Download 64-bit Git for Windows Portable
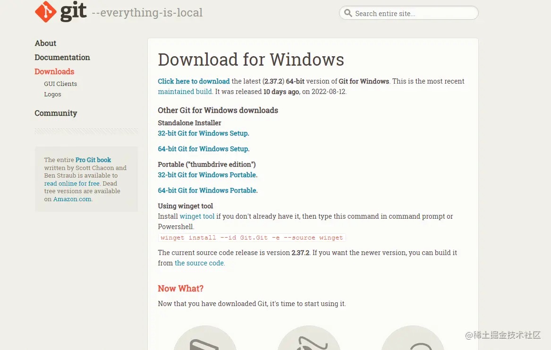 [208, 190]
